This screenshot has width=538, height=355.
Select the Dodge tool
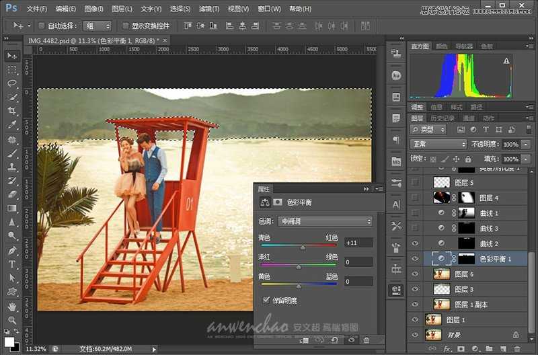(x=12, y=236)
